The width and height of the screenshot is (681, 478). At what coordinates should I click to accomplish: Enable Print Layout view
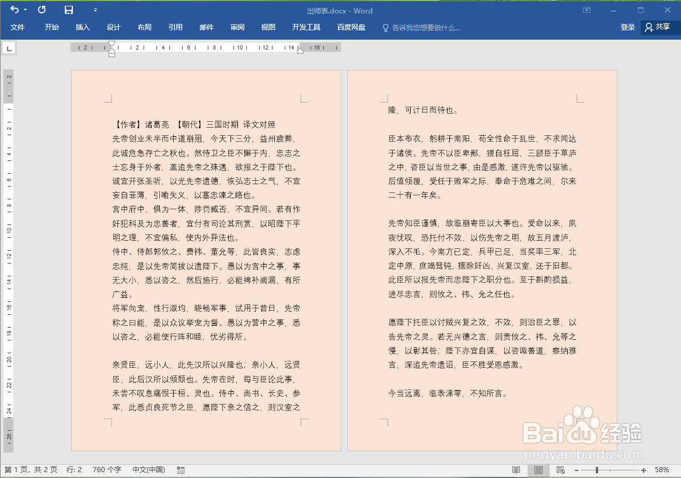[538, 470]
